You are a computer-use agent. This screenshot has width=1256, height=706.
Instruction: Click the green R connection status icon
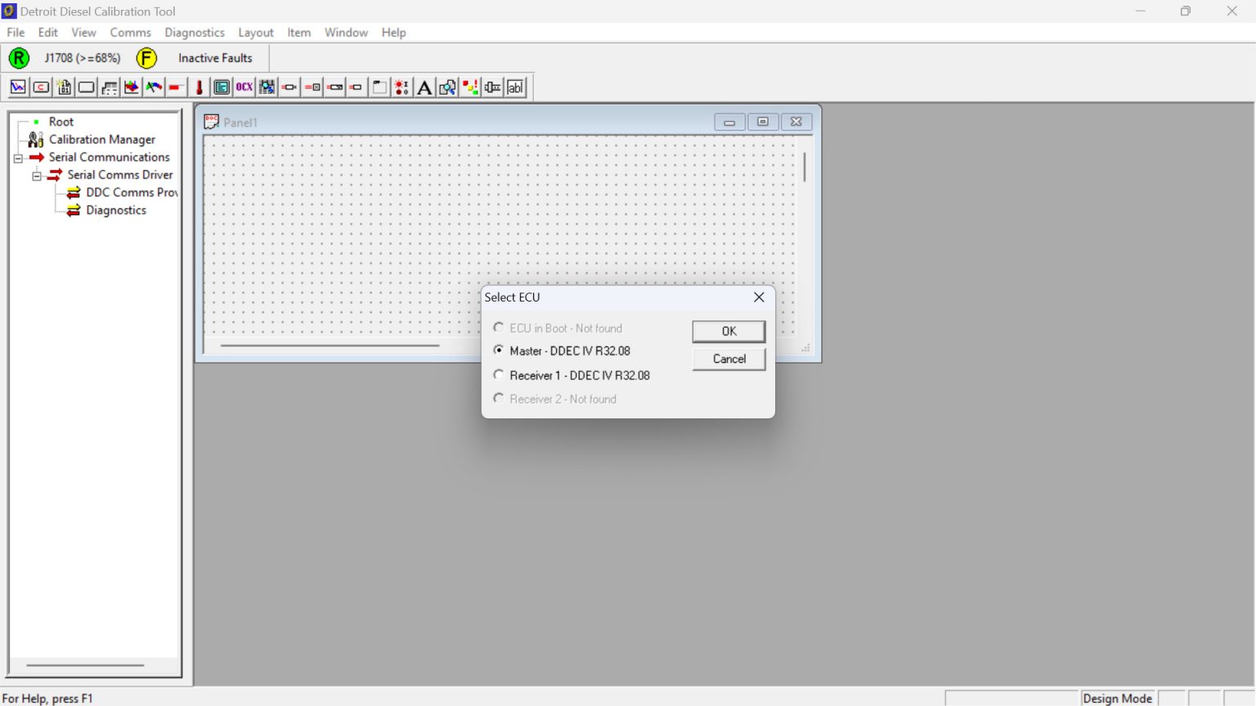18,58
